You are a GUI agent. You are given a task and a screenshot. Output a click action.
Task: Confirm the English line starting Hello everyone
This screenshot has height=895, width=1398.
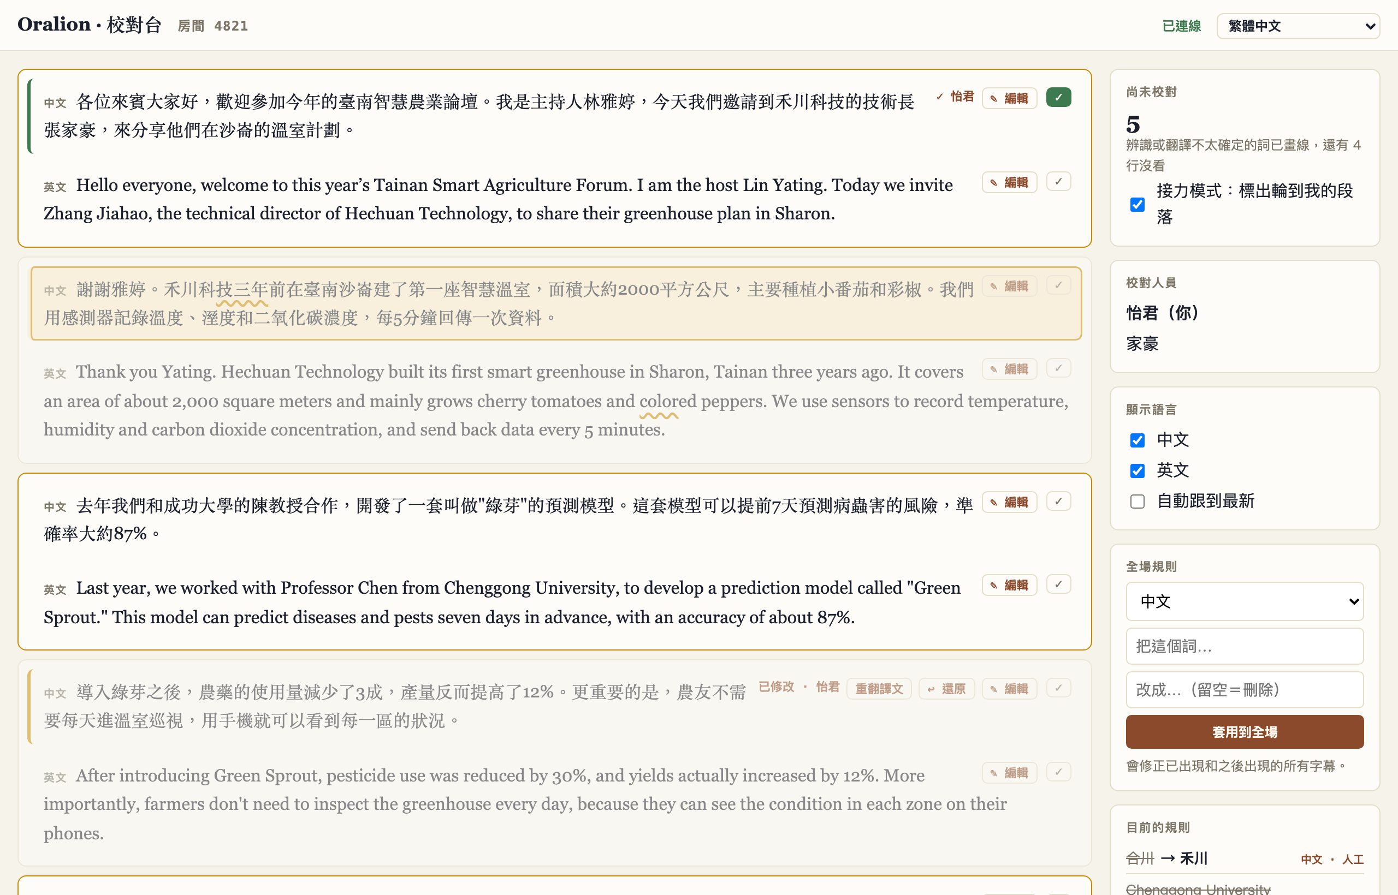pos(1058,182)
